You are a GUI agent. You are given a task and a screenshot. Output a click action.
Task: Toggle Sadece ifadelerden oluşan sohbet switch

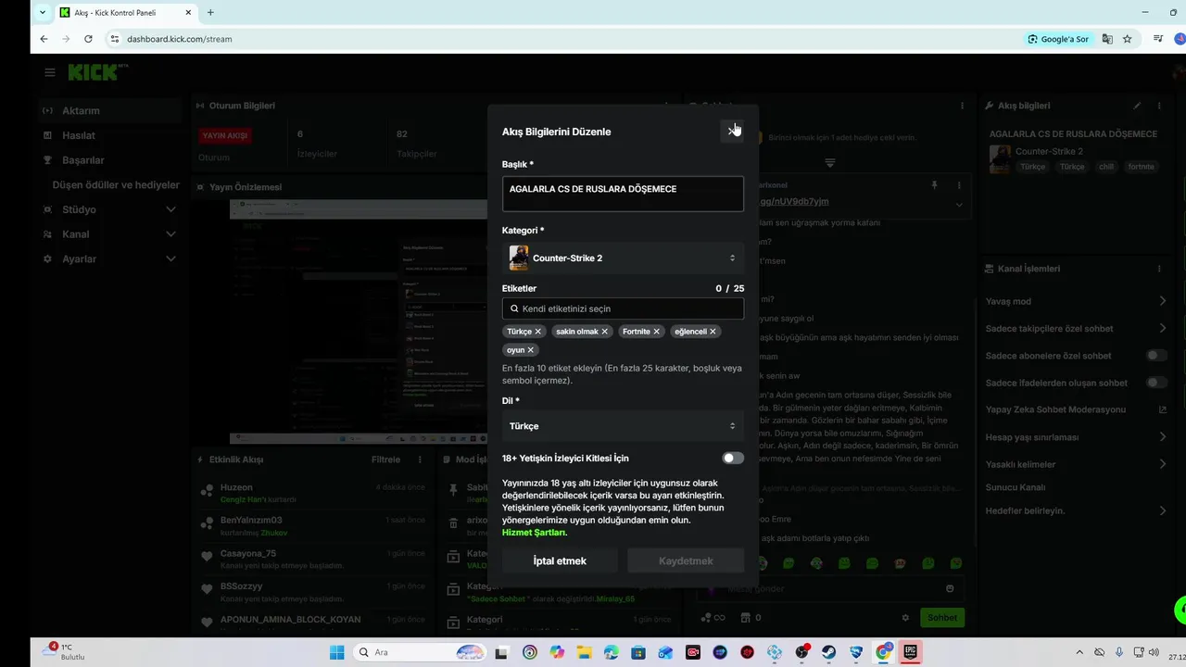[x=1156, y=383]
